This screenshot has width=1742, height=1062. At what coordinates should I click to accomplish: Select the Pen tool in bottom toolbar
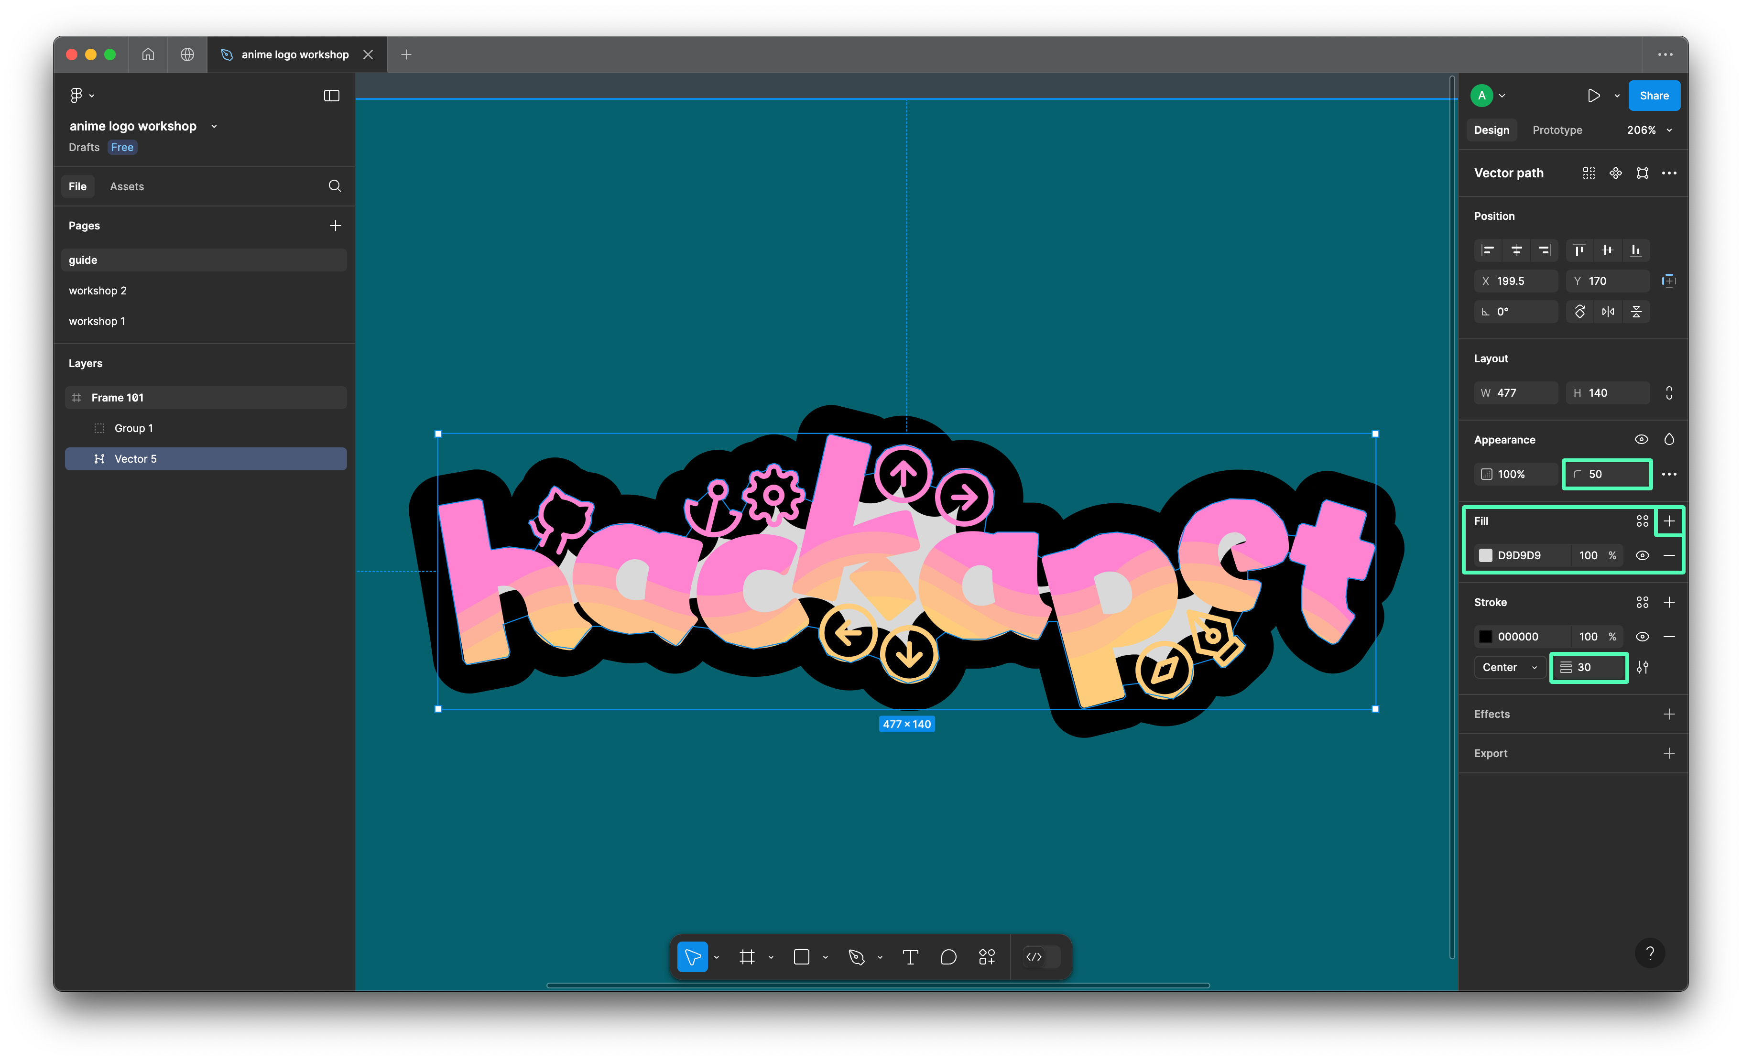(856, 957)
